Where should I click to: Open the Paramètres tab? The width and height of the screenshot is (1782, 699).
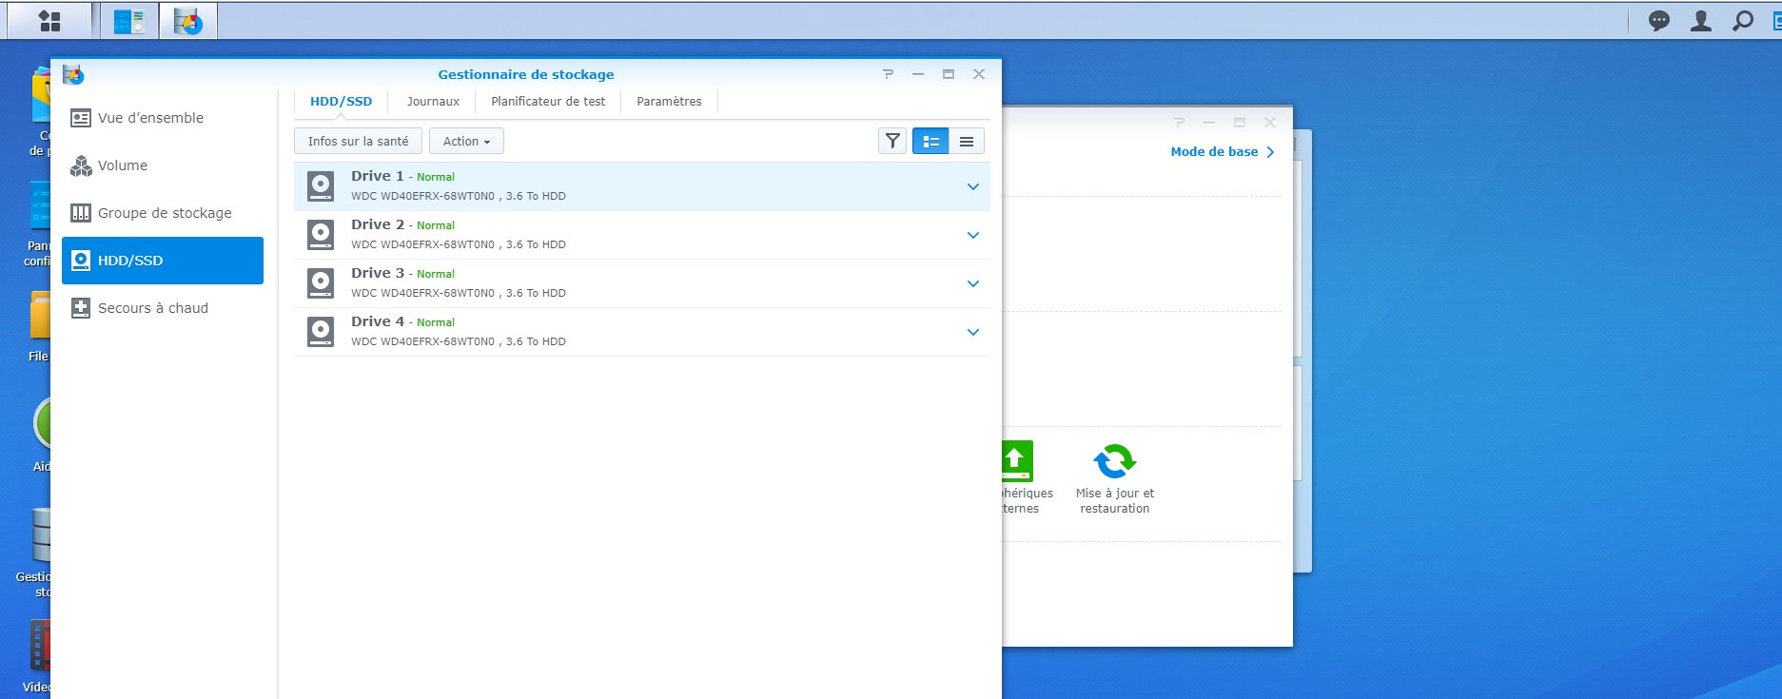click(669, 102)
